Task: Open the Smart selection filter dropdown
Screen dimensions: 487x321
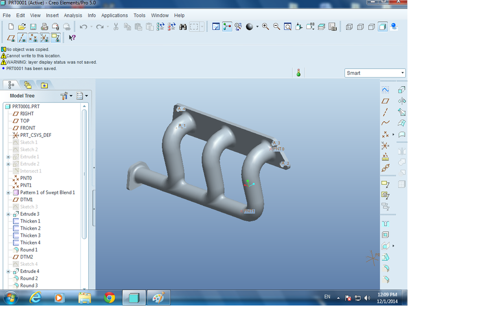Action: pos(403,73)
